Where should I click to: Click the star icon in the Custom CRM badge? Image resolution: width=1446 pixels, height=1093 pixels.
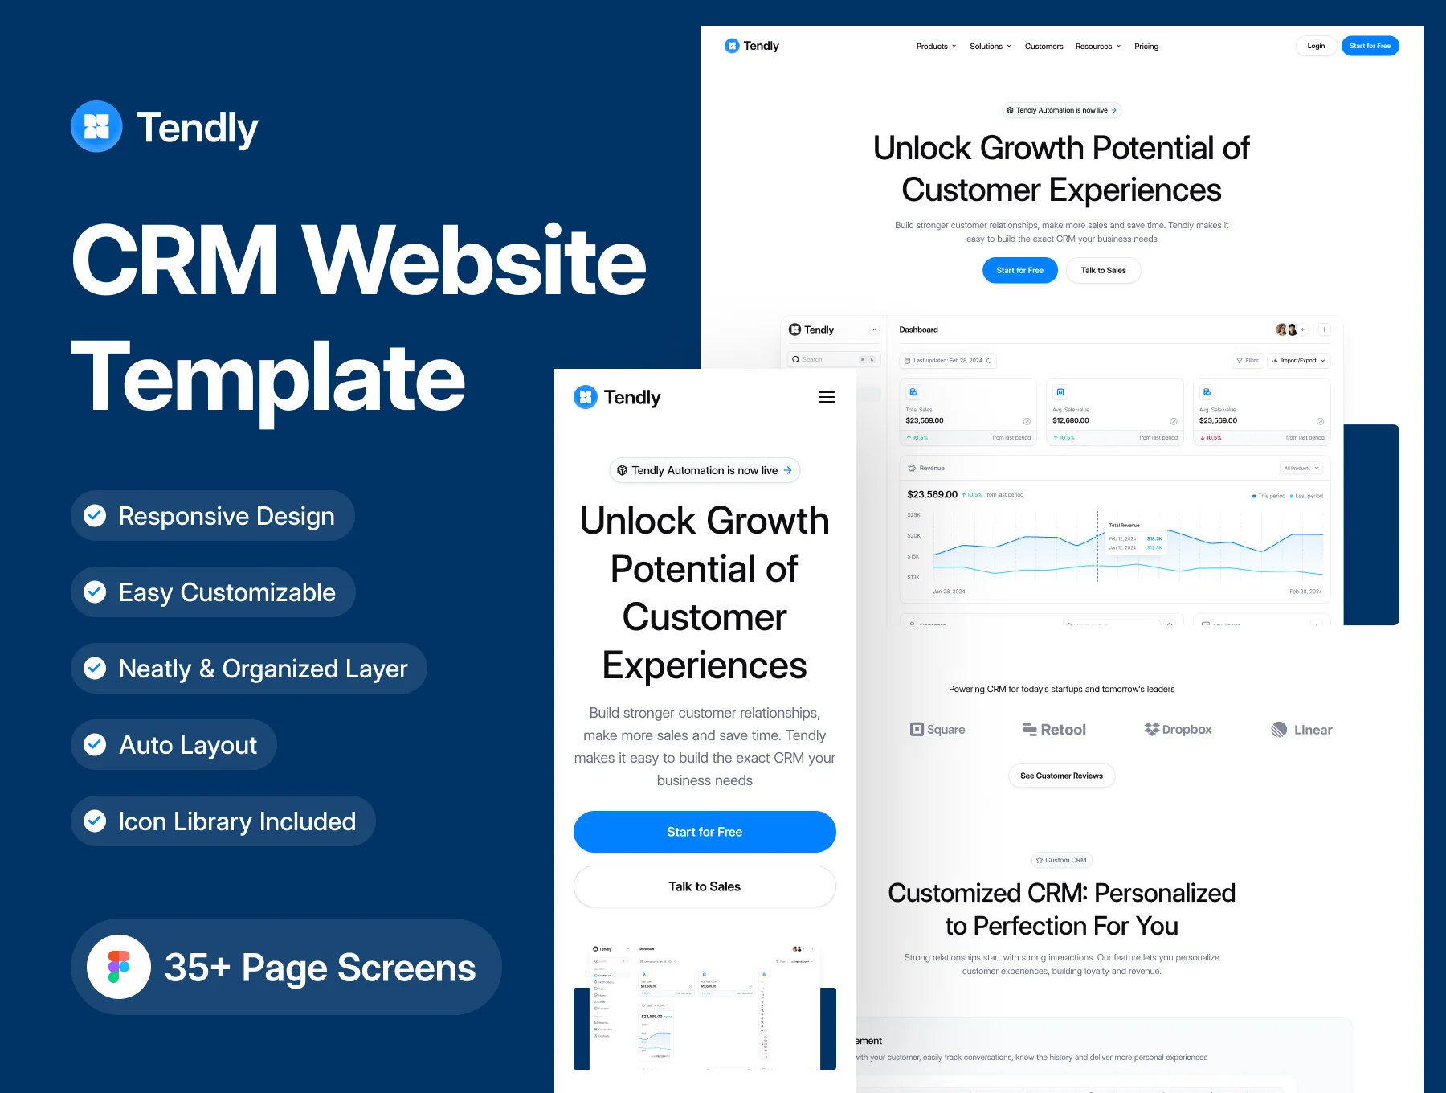point(1040,860)
